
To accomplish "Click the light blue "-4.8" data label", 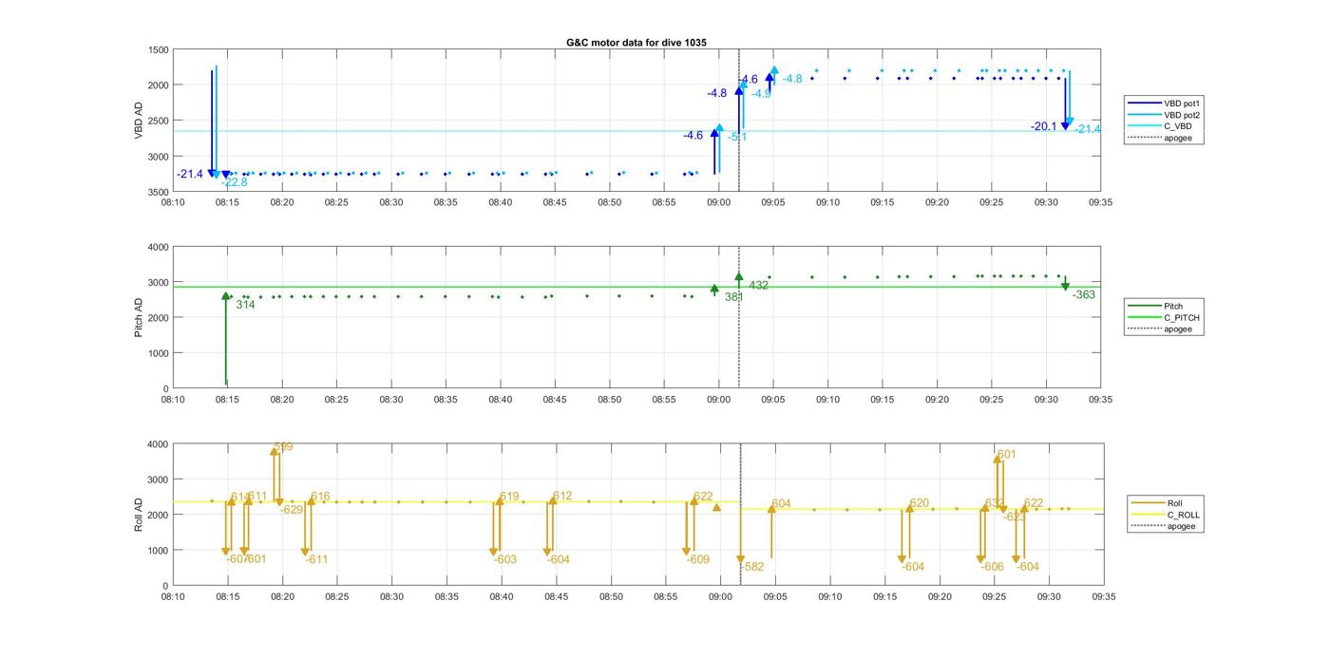I will coord(792,79).
